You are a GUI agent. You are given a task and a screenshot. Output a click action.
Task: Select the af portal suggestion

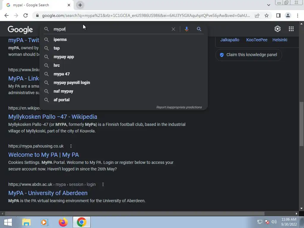pos(123,100)
